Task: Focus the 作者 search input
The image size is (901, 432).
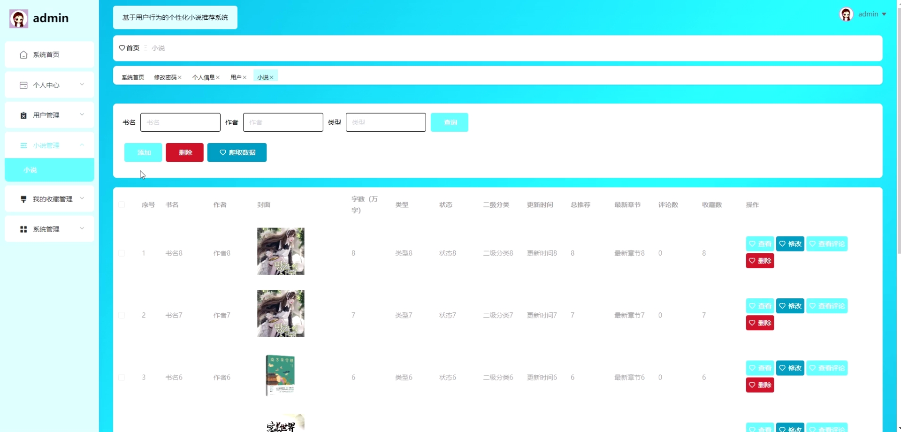Action: [283, 122]
